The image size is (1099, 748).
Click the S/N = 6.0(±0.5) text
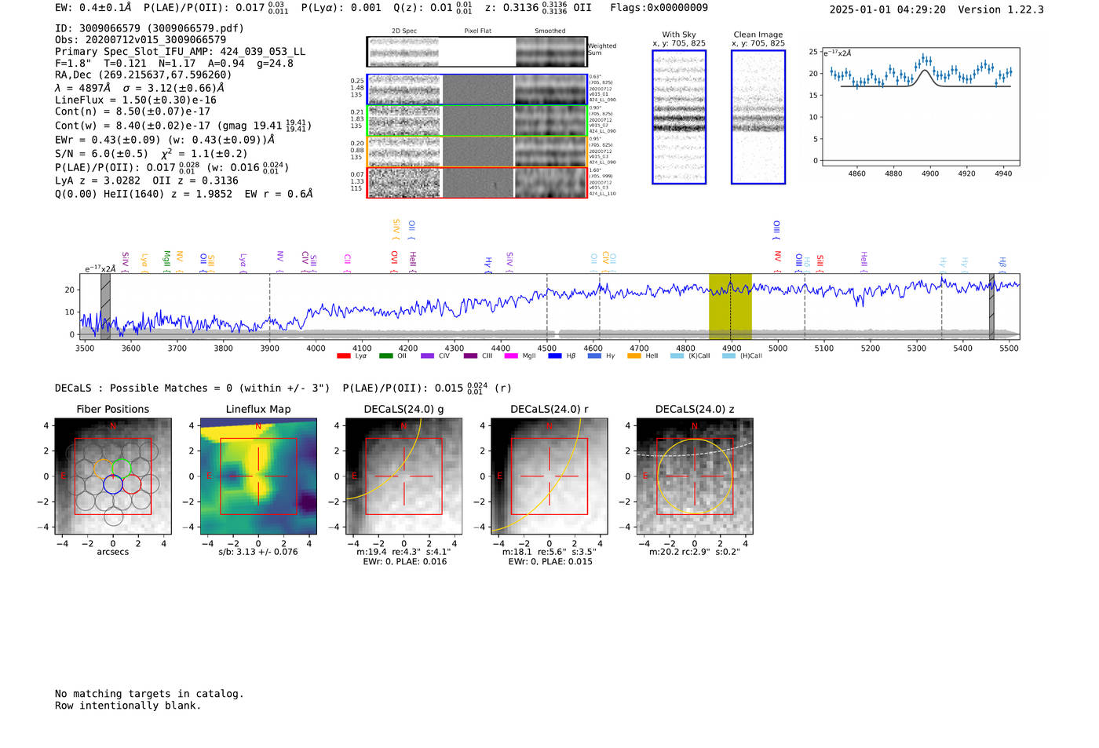tap(101, 154)
